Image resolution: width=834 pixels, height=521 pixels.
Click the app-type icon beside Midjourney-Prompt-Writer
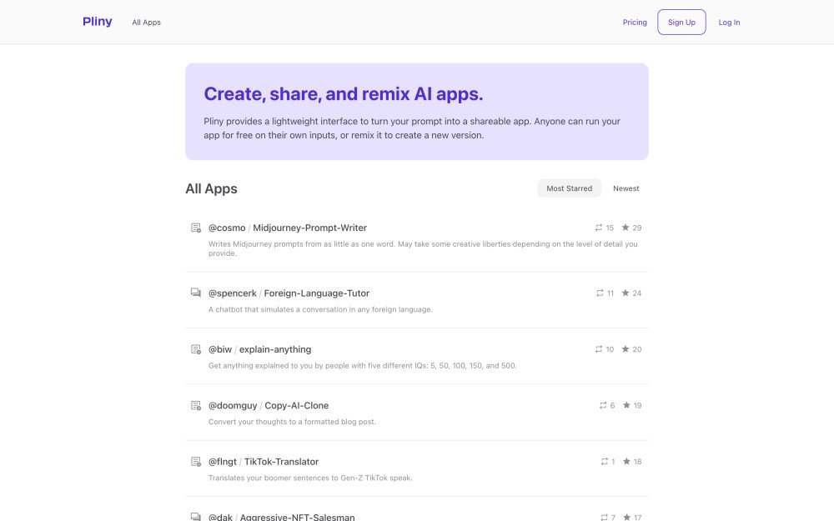195,228
